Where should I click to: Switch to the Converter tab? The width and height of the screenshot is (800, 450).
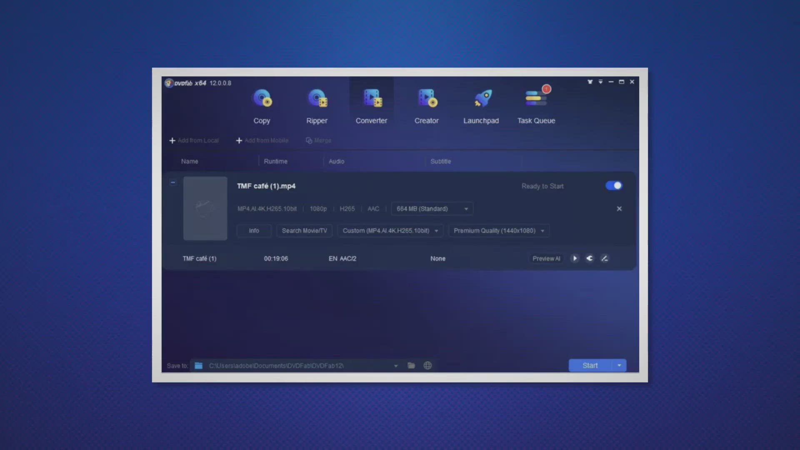371,104
